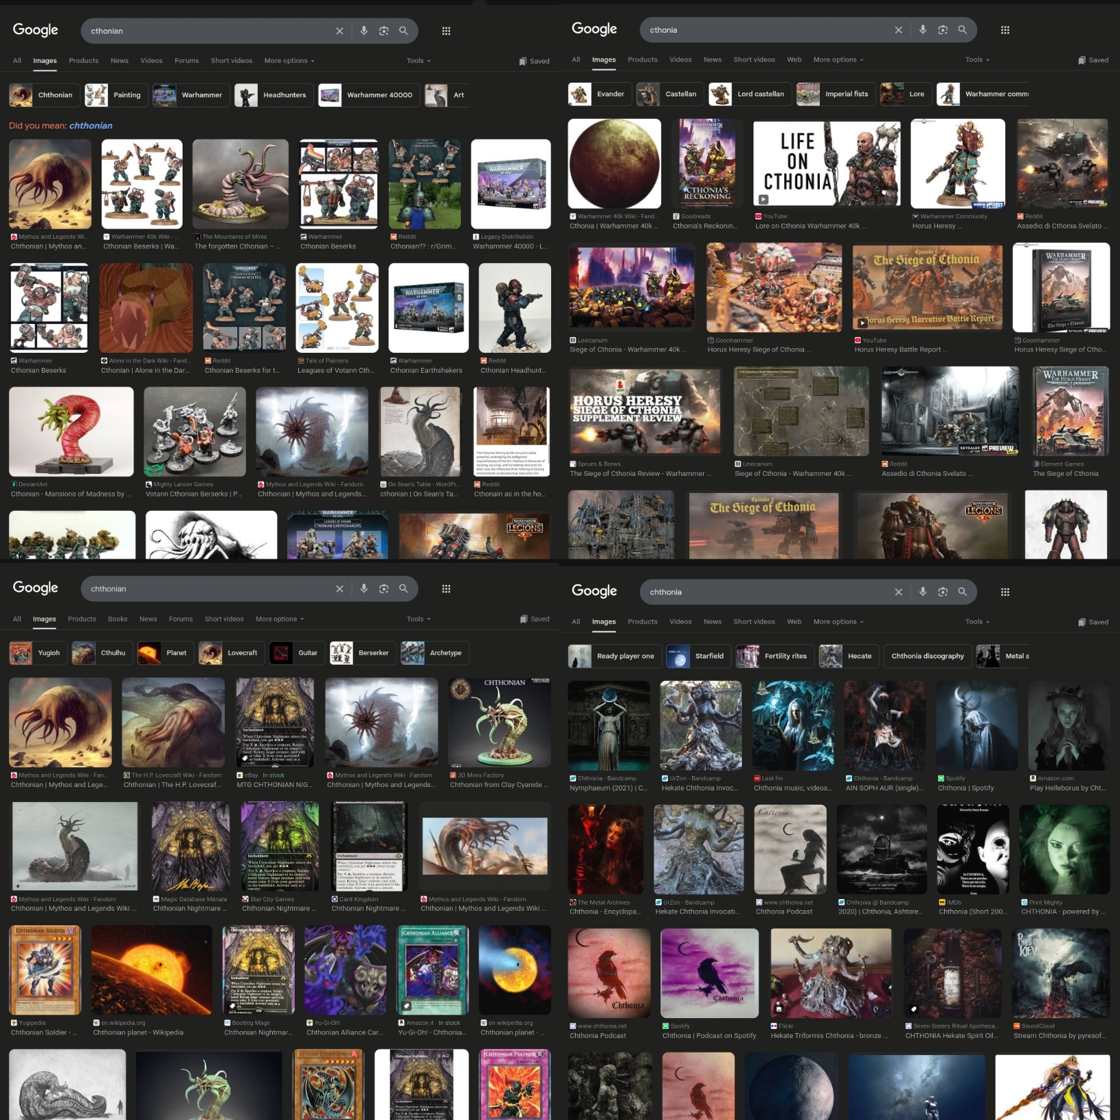Start voice search in the "cthonia" search
The height and width of the screenshot is (1120, 1120).
[923, 30]
